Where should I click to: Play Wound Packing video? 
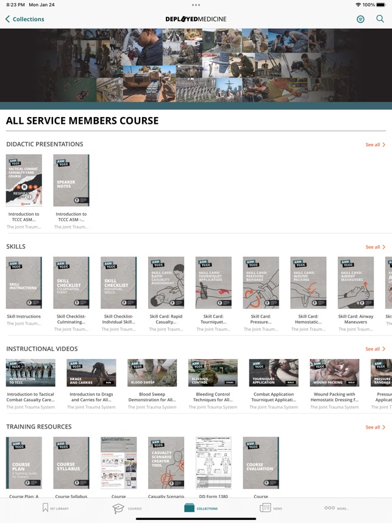point(335,372)
